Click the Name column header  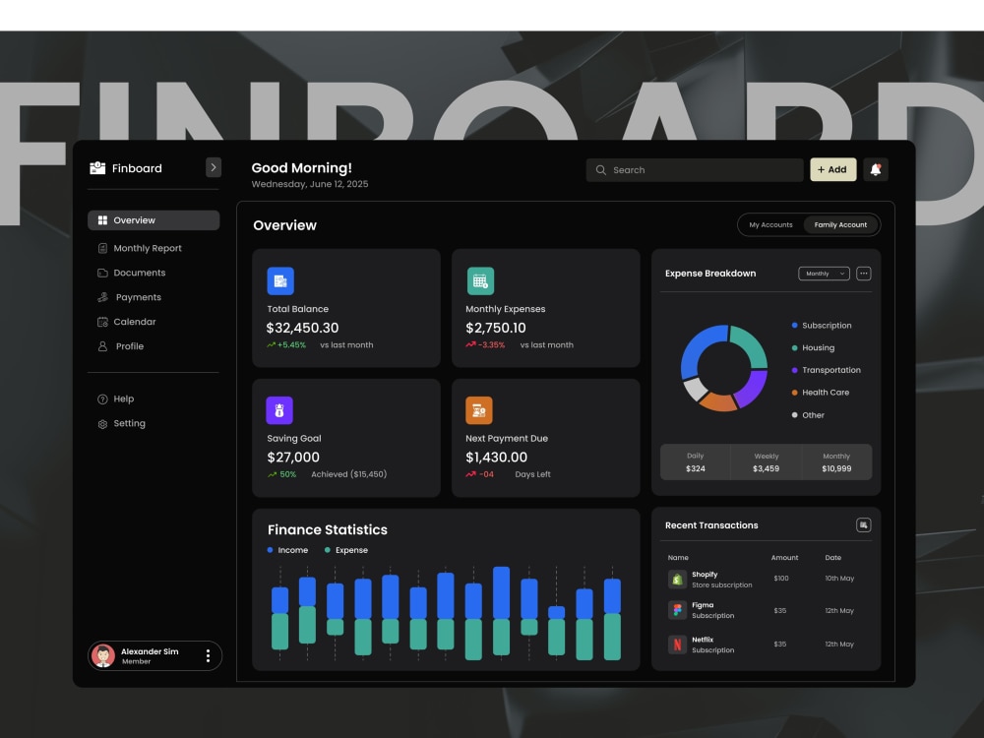(678, 557)
